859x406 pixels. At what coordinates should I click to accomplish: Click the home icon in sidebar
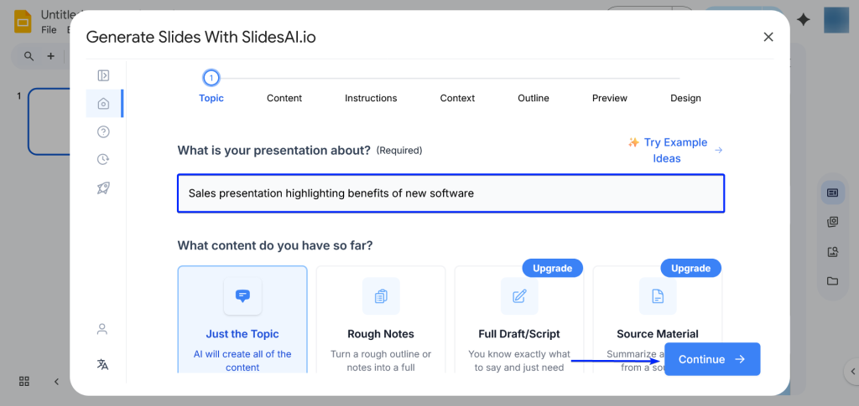click(x=103, y=104)
